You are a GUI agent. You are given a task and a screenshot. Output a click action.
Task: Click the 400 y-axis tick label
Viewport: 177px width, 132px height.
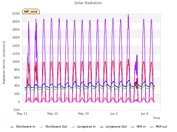(17, 86)
